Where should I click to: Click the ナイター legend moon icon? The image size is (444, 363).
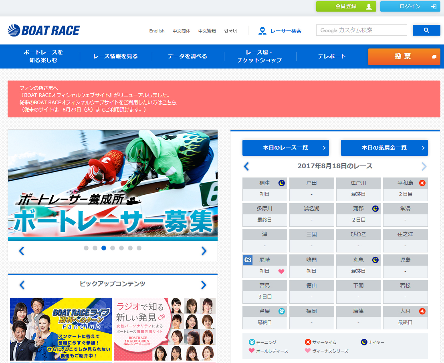pos(364,342)
